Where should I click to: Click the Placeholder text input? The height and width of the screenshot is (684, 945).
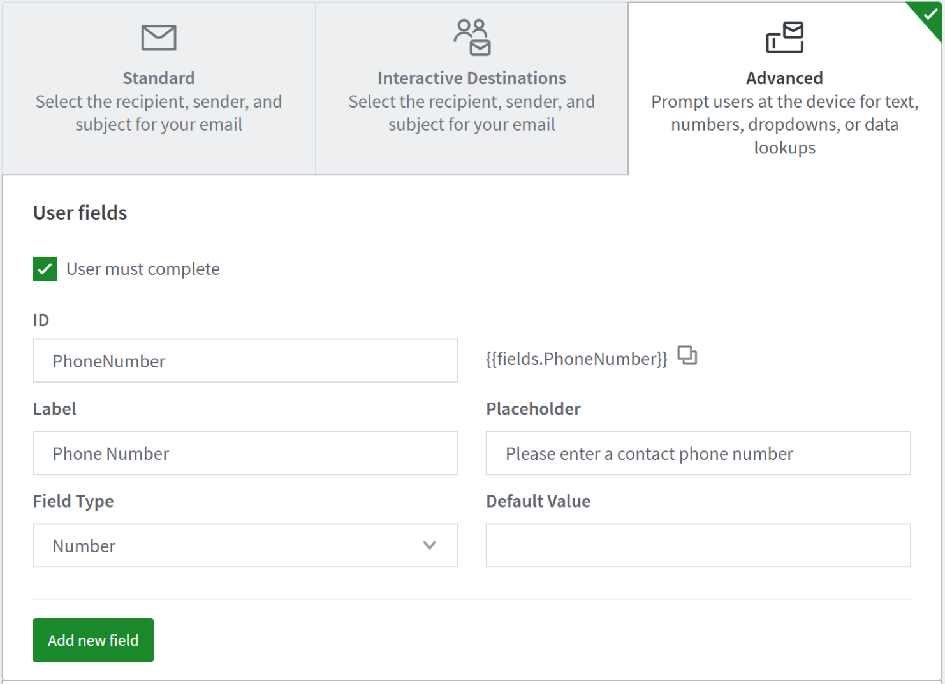698,453
